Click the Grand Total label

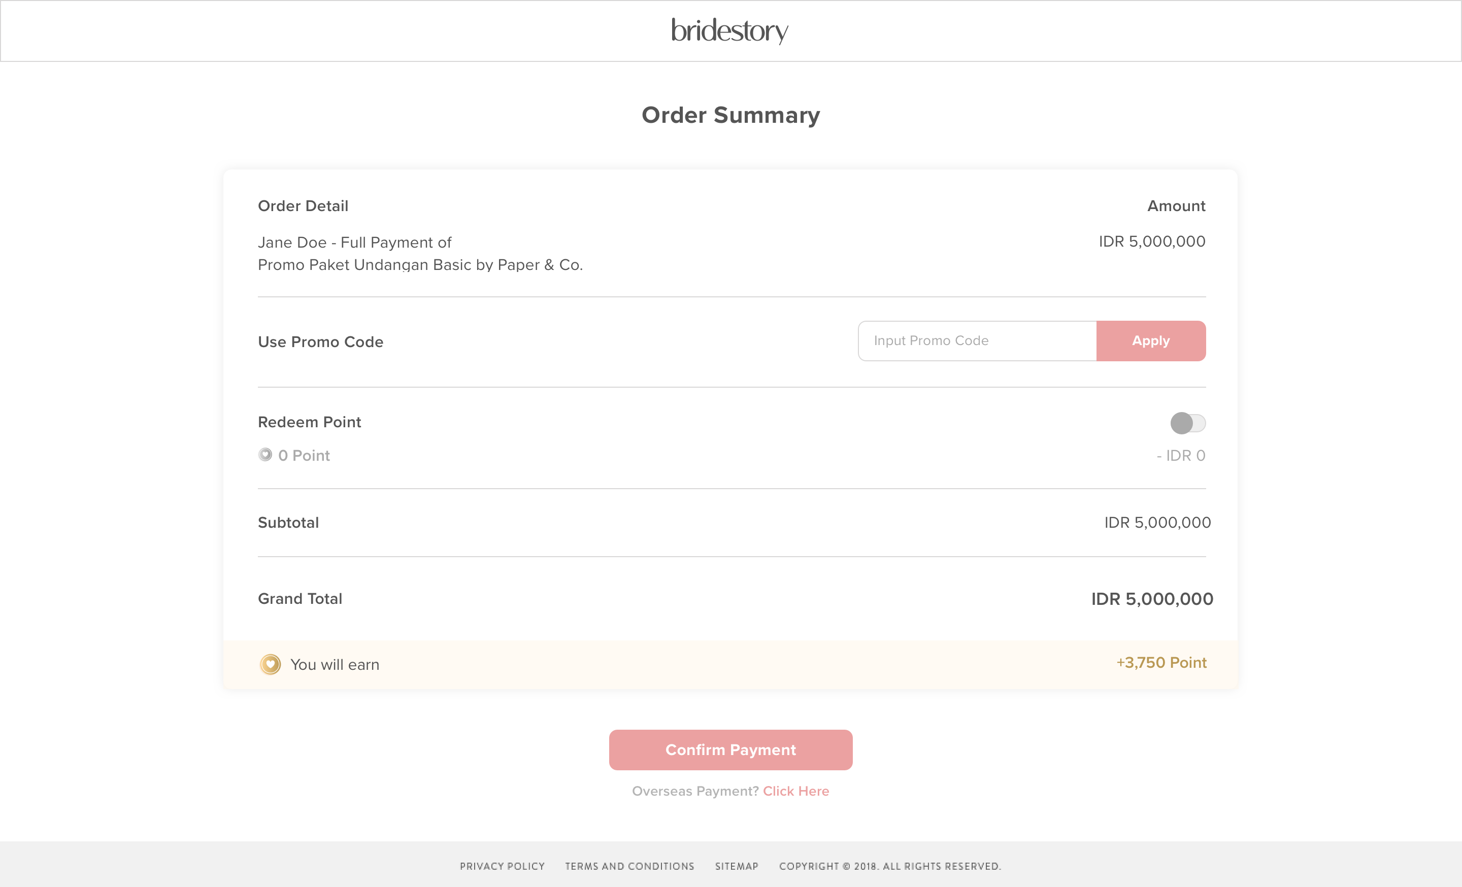pos(300,599)
